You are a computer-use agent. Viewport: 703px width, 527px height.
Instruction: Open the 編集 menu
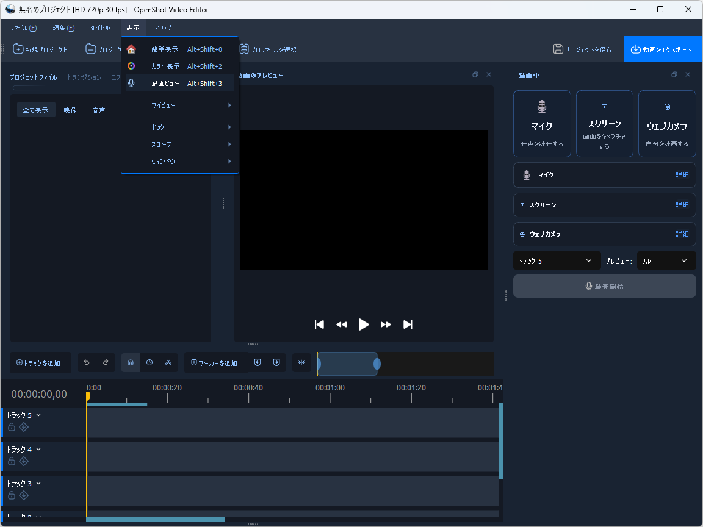(x=63, y=28)
